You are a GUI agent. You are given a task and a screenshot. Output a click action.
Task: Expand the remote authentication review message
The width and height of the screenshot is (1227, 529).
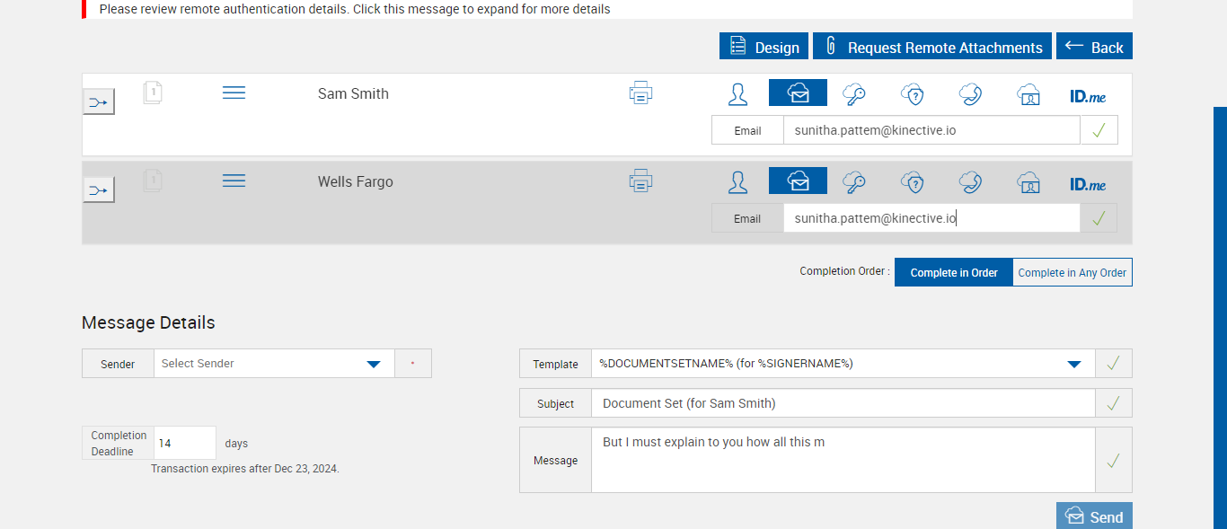point(355,9)
